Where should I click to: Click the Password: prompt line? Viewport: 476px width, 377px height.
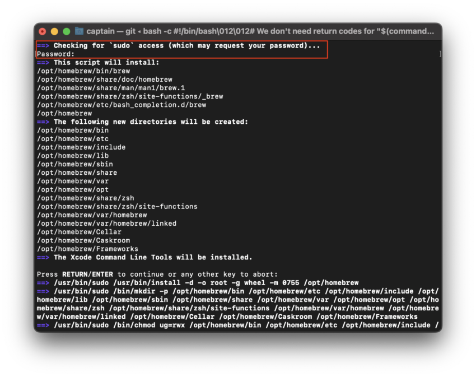(x=56, y=54)
